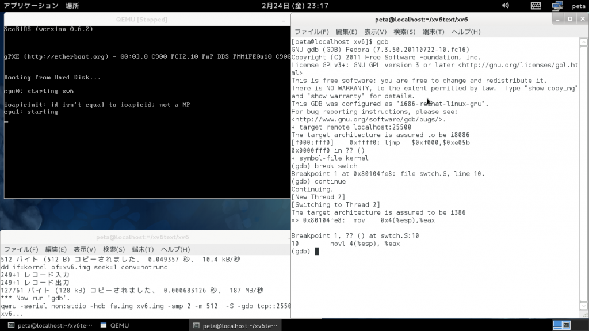Click the network connection icon
The image size is (589, 331).
click(x=557, y=6)
